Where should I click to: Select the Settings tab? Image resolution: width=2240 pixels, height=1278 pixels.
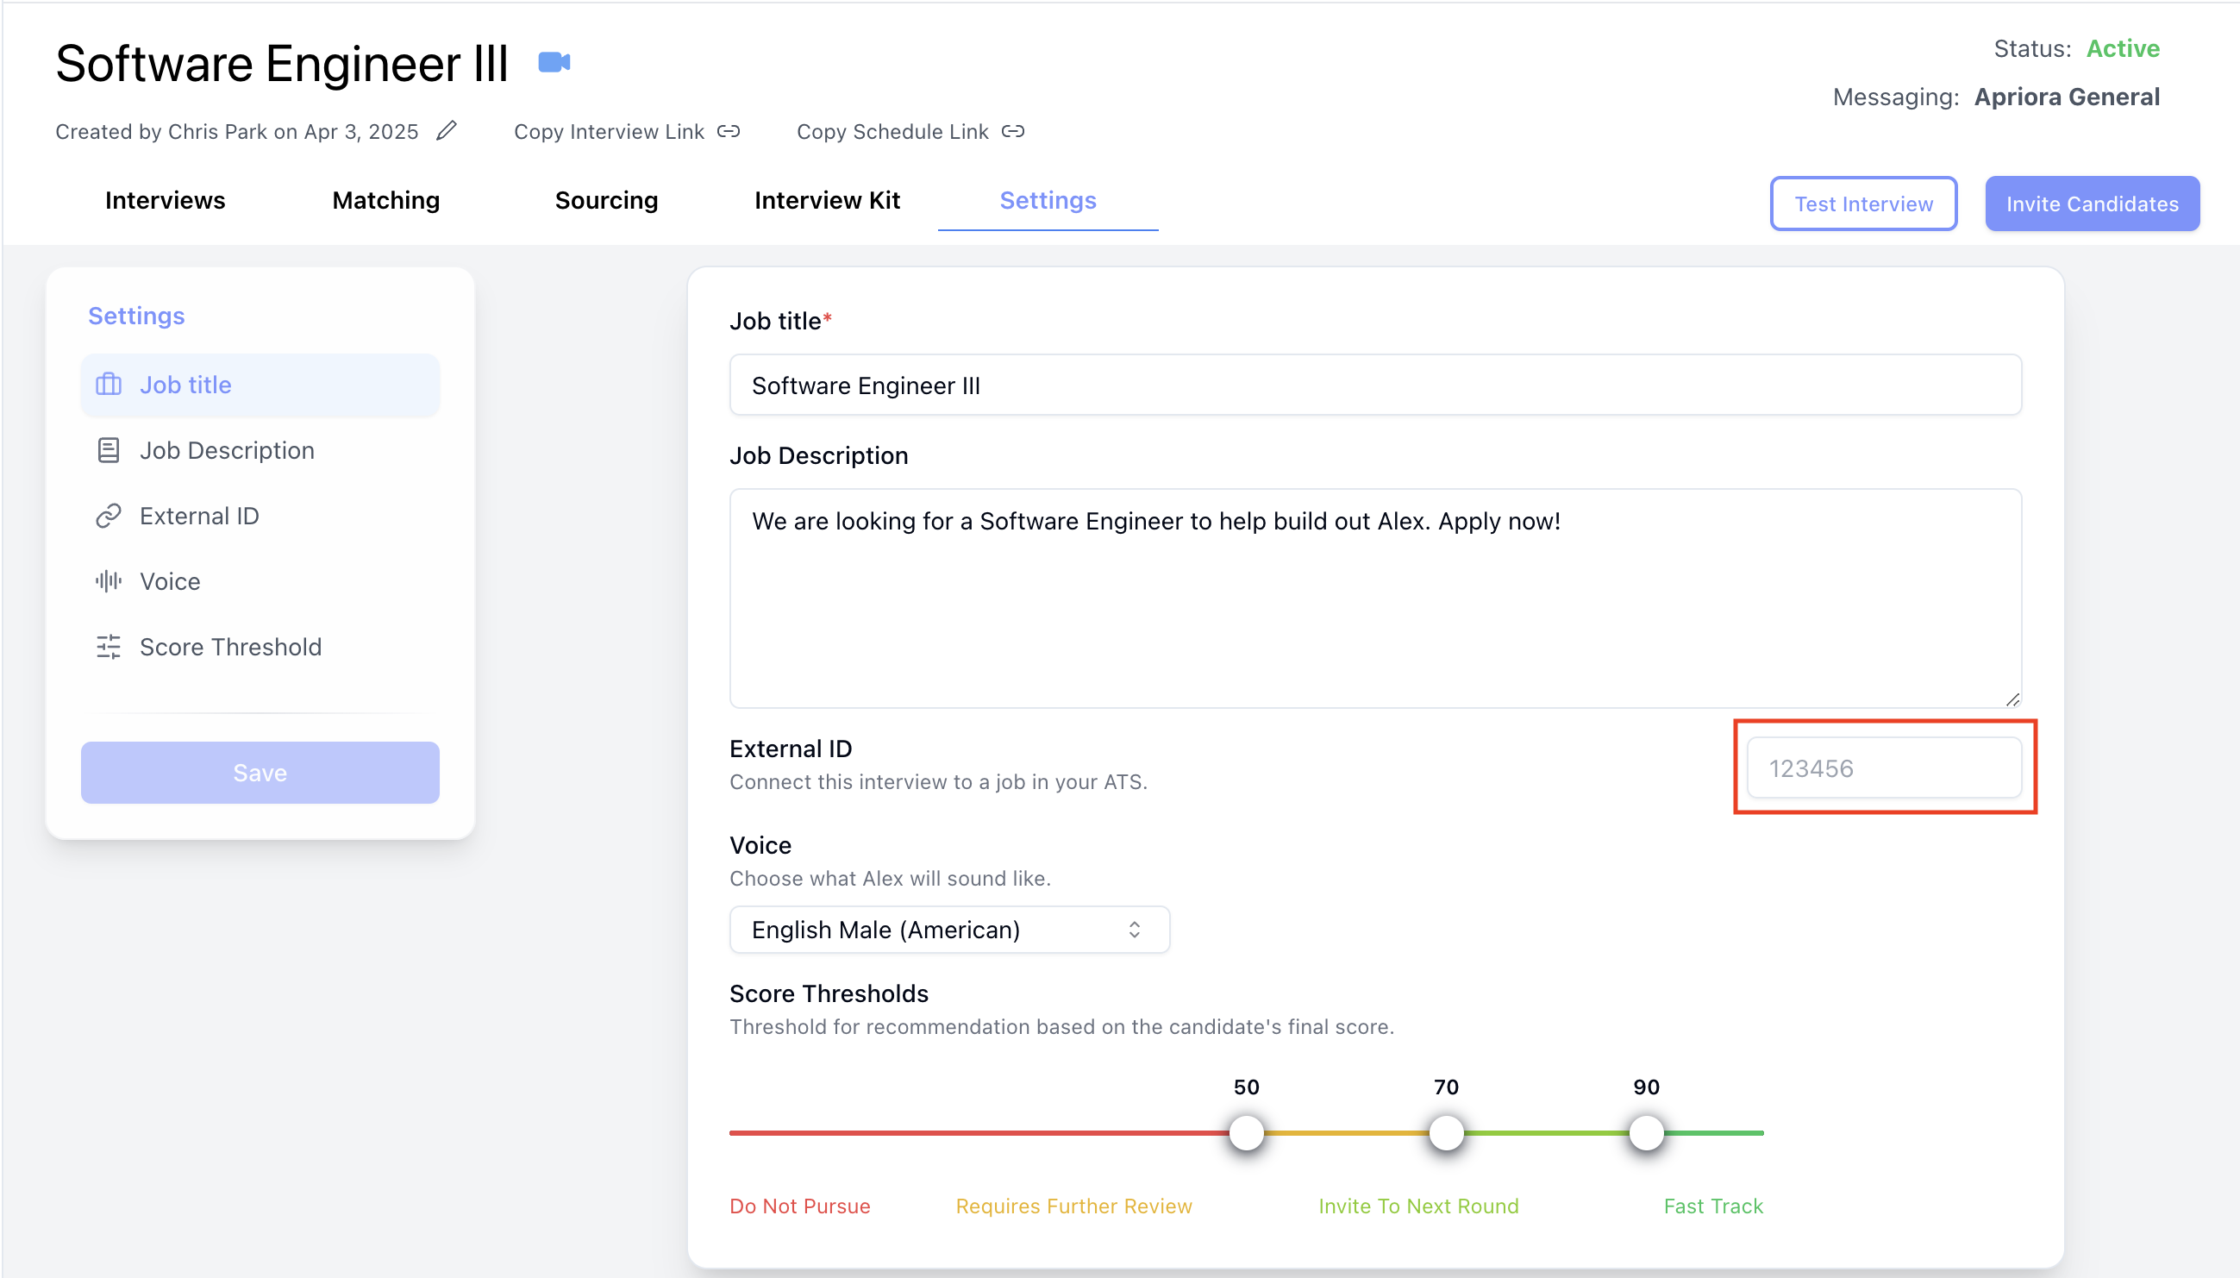click(1048, 200)
